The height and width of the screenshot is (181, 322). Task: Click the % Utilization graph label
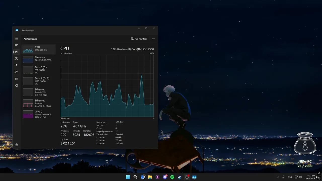(x=66, y=53)
